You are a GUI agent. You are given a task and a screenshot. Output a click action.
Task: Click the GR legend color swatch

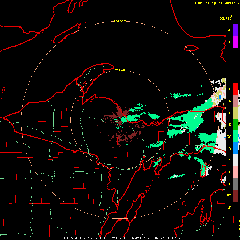(x=235, y=101)
